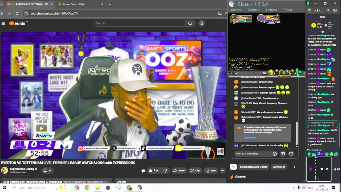This screenshot has height=192, width=341.
Task: Go back in browser history
Action: coord(2,13)
